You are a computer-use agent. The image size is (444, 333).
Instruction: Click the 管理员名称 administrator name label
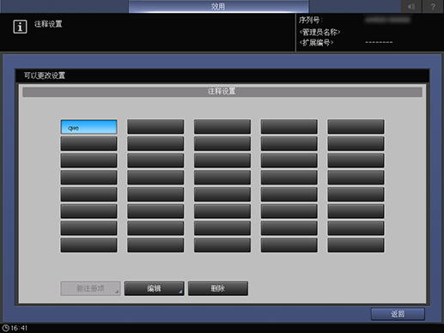coord(319,32)
